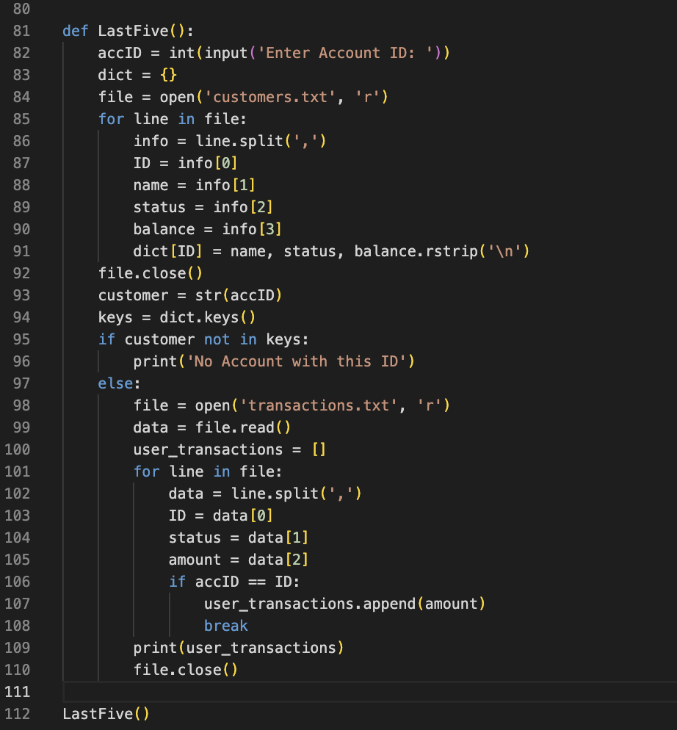This screenshot has width=677, height=730.
Task: Click line number 81 in the gutter
Action: [x=21, y=30]
